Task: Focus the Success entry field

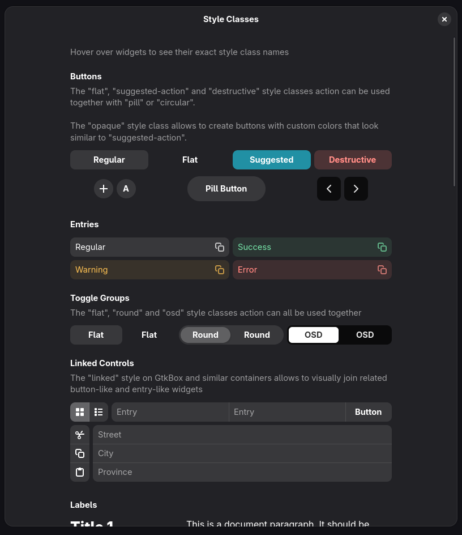Action: (312, 247)
